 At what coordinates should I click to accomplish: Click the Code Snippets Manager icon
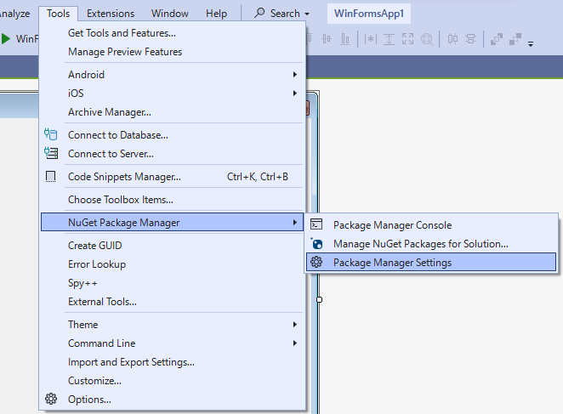(x=51, y=177)
